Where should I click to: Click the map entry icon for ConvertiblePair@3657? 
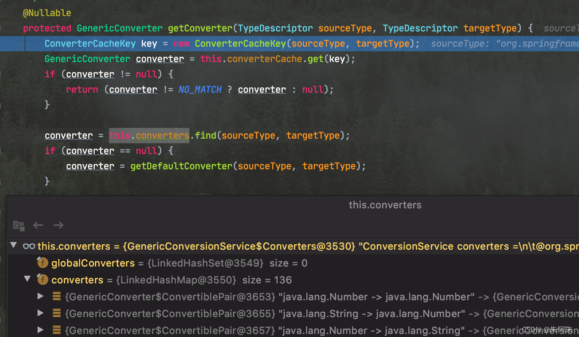point(57,330)
